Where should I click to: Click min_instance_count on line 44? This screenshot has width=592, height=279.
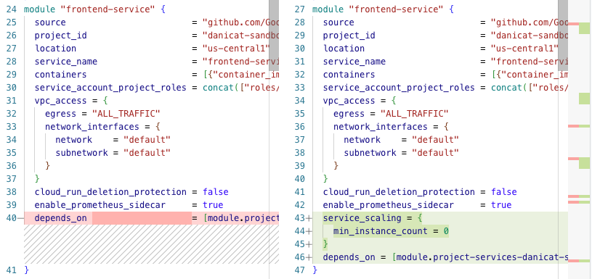[381, 231]
